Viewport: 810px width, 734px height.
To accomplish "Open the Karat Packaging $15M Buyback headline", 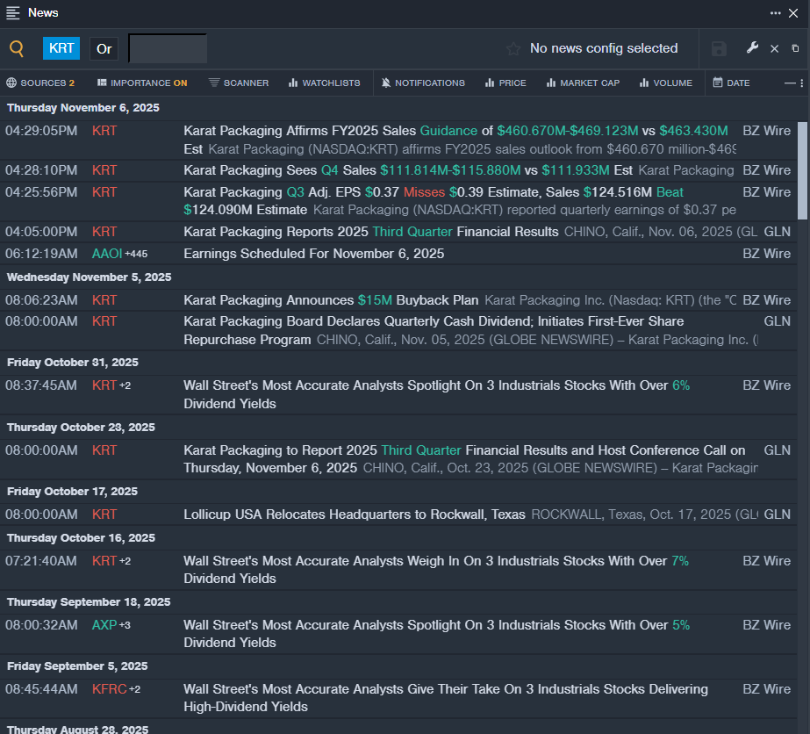I will click(331, 300).
